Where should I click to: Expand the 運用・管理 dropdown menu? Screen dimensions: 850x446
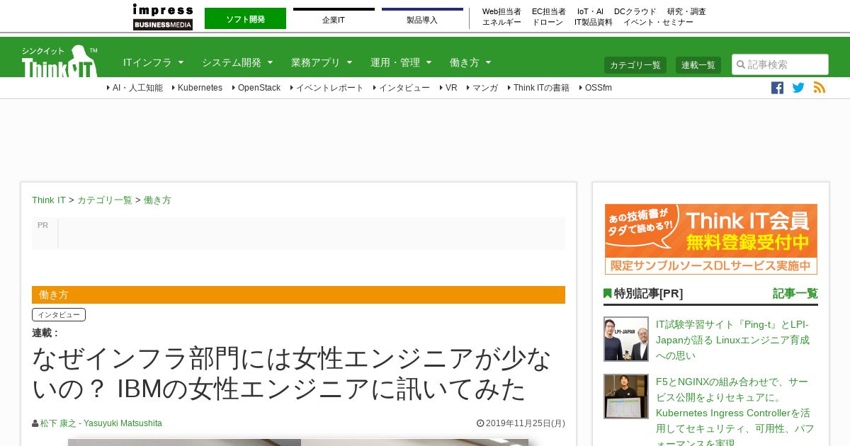point(401,62)
